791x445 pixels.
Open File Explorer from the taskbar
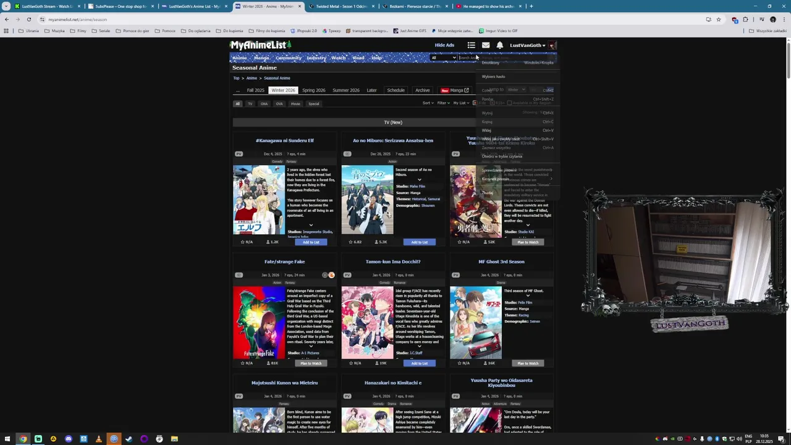coord(174,439)
